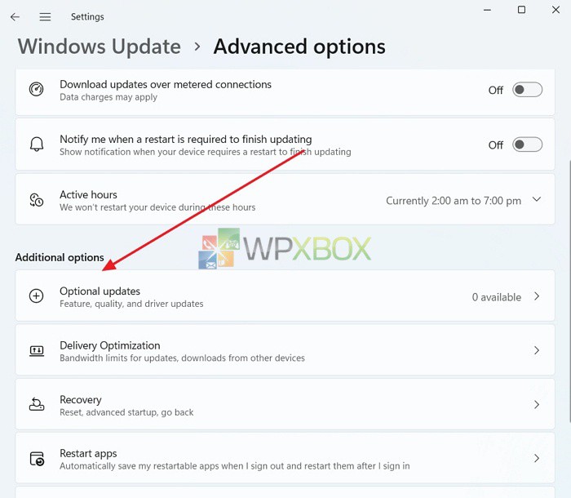Click the Active hours label
The height and width of the screenshot is (498, 571).
click(x=88, y=194)
